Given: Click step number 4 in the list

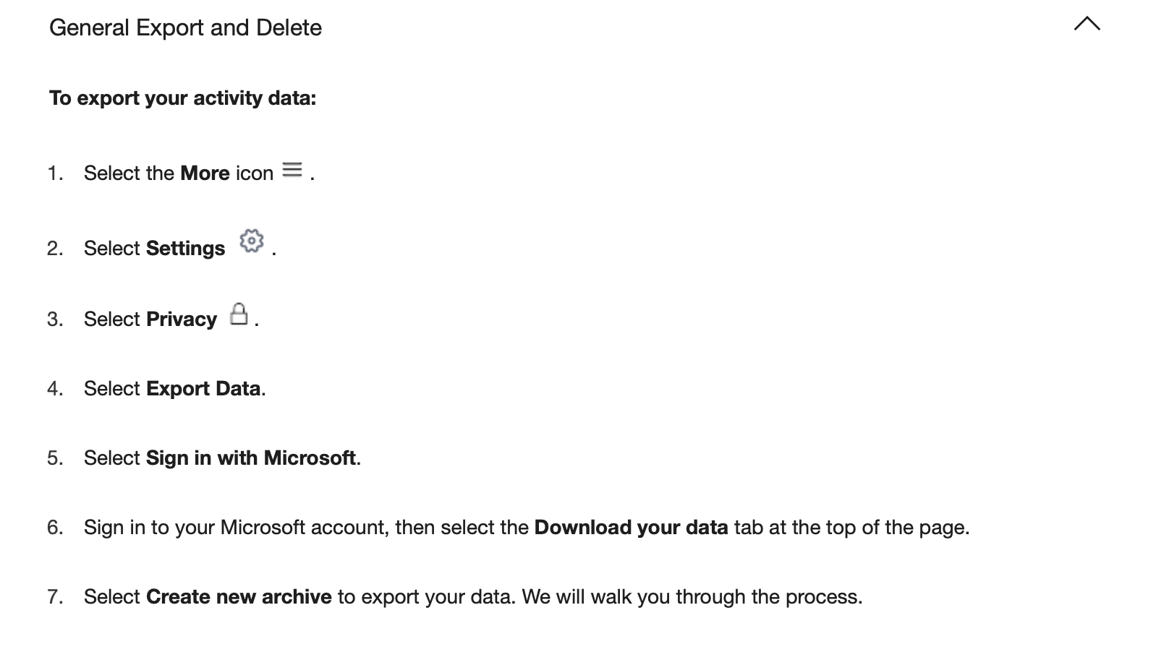Looking at the screenshot, I should click(55, 388).
